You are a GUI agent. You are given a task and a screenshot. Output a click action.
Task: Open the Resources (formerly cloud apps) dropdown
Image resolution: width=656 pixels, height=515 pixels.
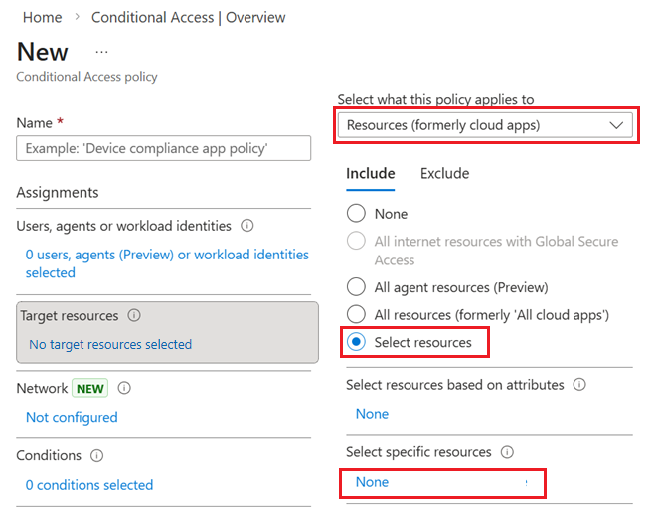[x=485, y=125]
